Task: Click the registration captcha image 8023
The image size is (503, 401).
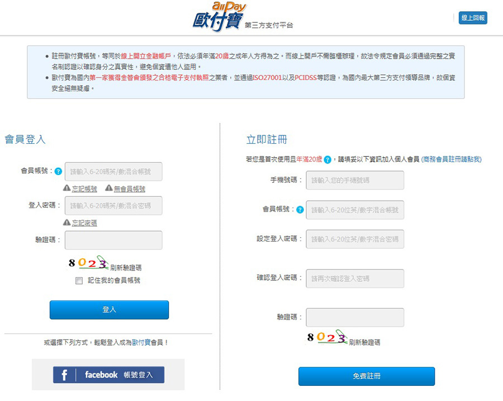Action: tap(327, 337)
